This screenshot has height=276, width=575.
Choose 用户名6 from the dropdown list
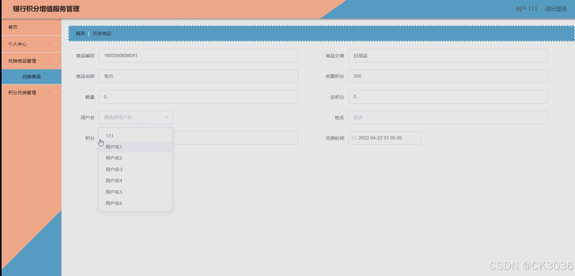coord(135,203)
